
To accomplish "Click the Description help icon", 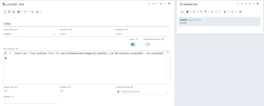I will (126, 30).
